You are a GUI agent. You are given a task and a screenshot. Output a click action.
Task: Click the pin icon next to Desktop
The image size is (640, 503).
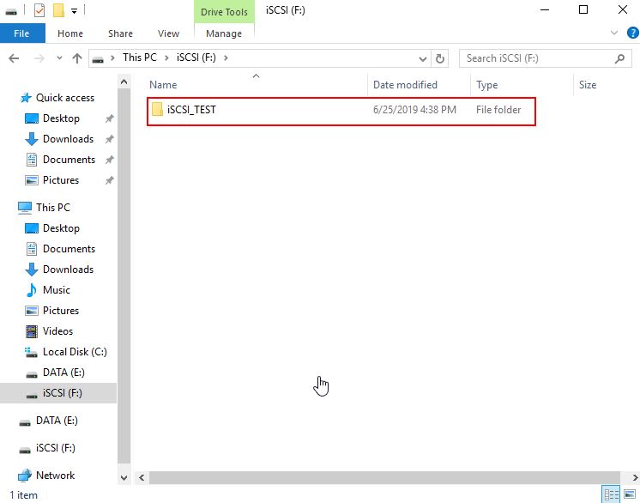click(x=110, y=118)
